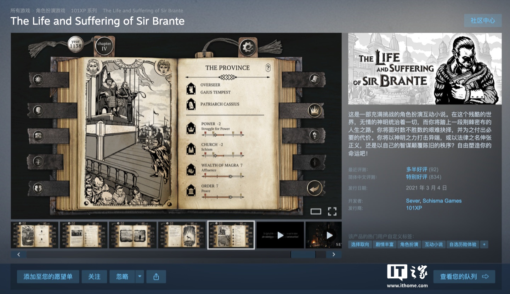Click the crown icon beside Power
Viewport: 510px width, 294px height.
coord(191,128)
